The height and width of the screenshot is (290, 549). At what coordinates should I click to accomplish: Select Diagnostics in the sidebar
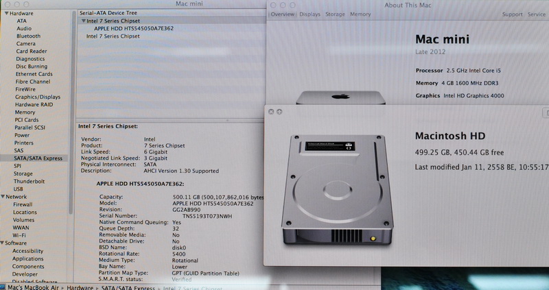(x=30, y=59)
